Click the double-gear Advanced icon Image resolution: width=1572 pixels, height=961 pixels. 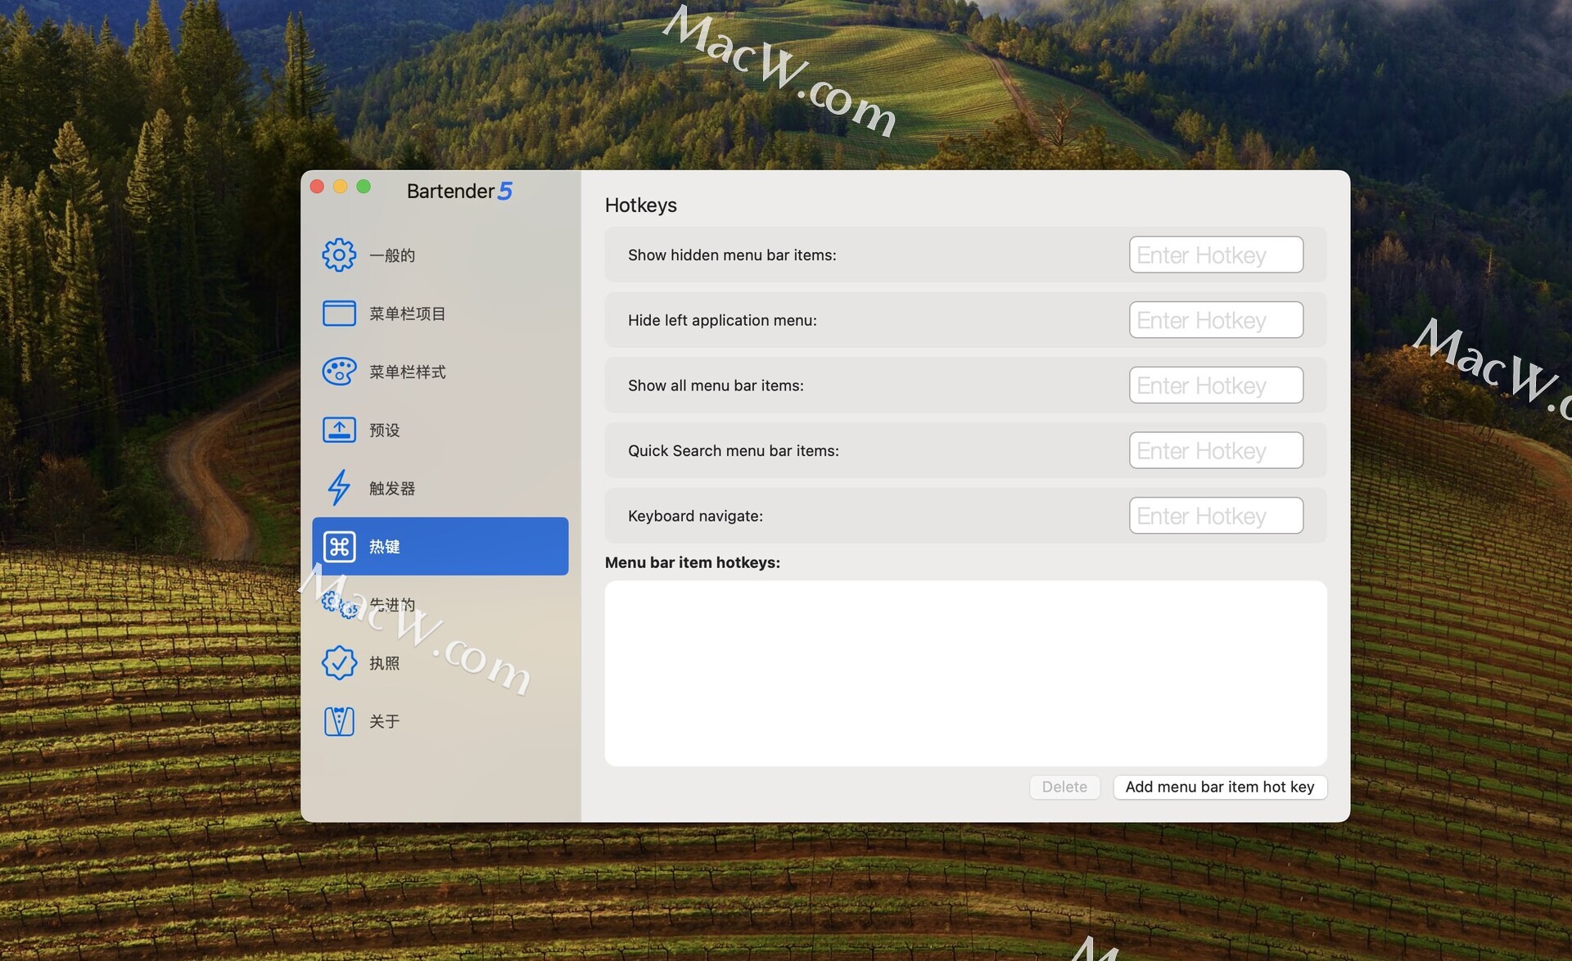[x=339, y=605]
